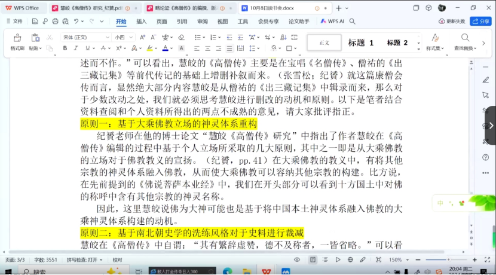Paste using the clipboard icon
Screen dimensions: 496x275
click(35, 38)
